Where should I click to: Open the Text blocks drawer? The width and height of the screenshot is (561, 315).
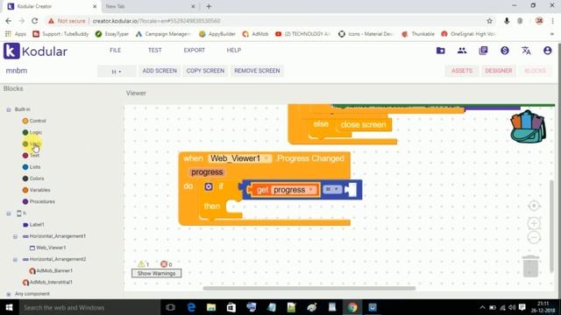[x=31, y=156]
